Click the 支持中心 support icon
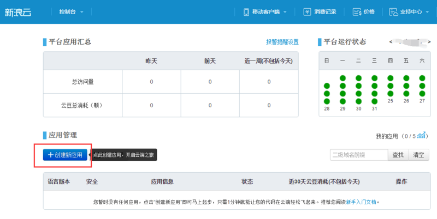 pyautogui.click(x=393, y=11)
